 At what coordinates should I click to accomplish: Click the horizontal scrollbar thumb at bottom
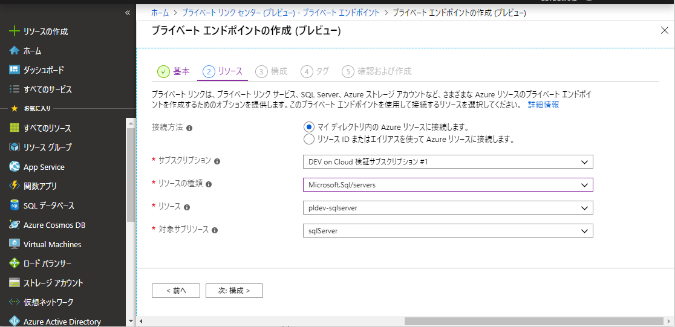(534, 322)
